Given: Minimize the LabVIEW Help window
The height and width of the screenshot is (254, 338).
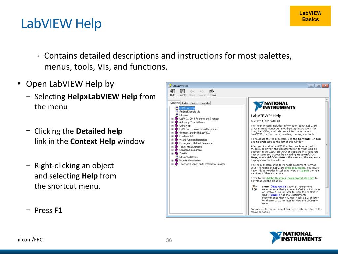Looking at the screenshot, I should point(311,86).
